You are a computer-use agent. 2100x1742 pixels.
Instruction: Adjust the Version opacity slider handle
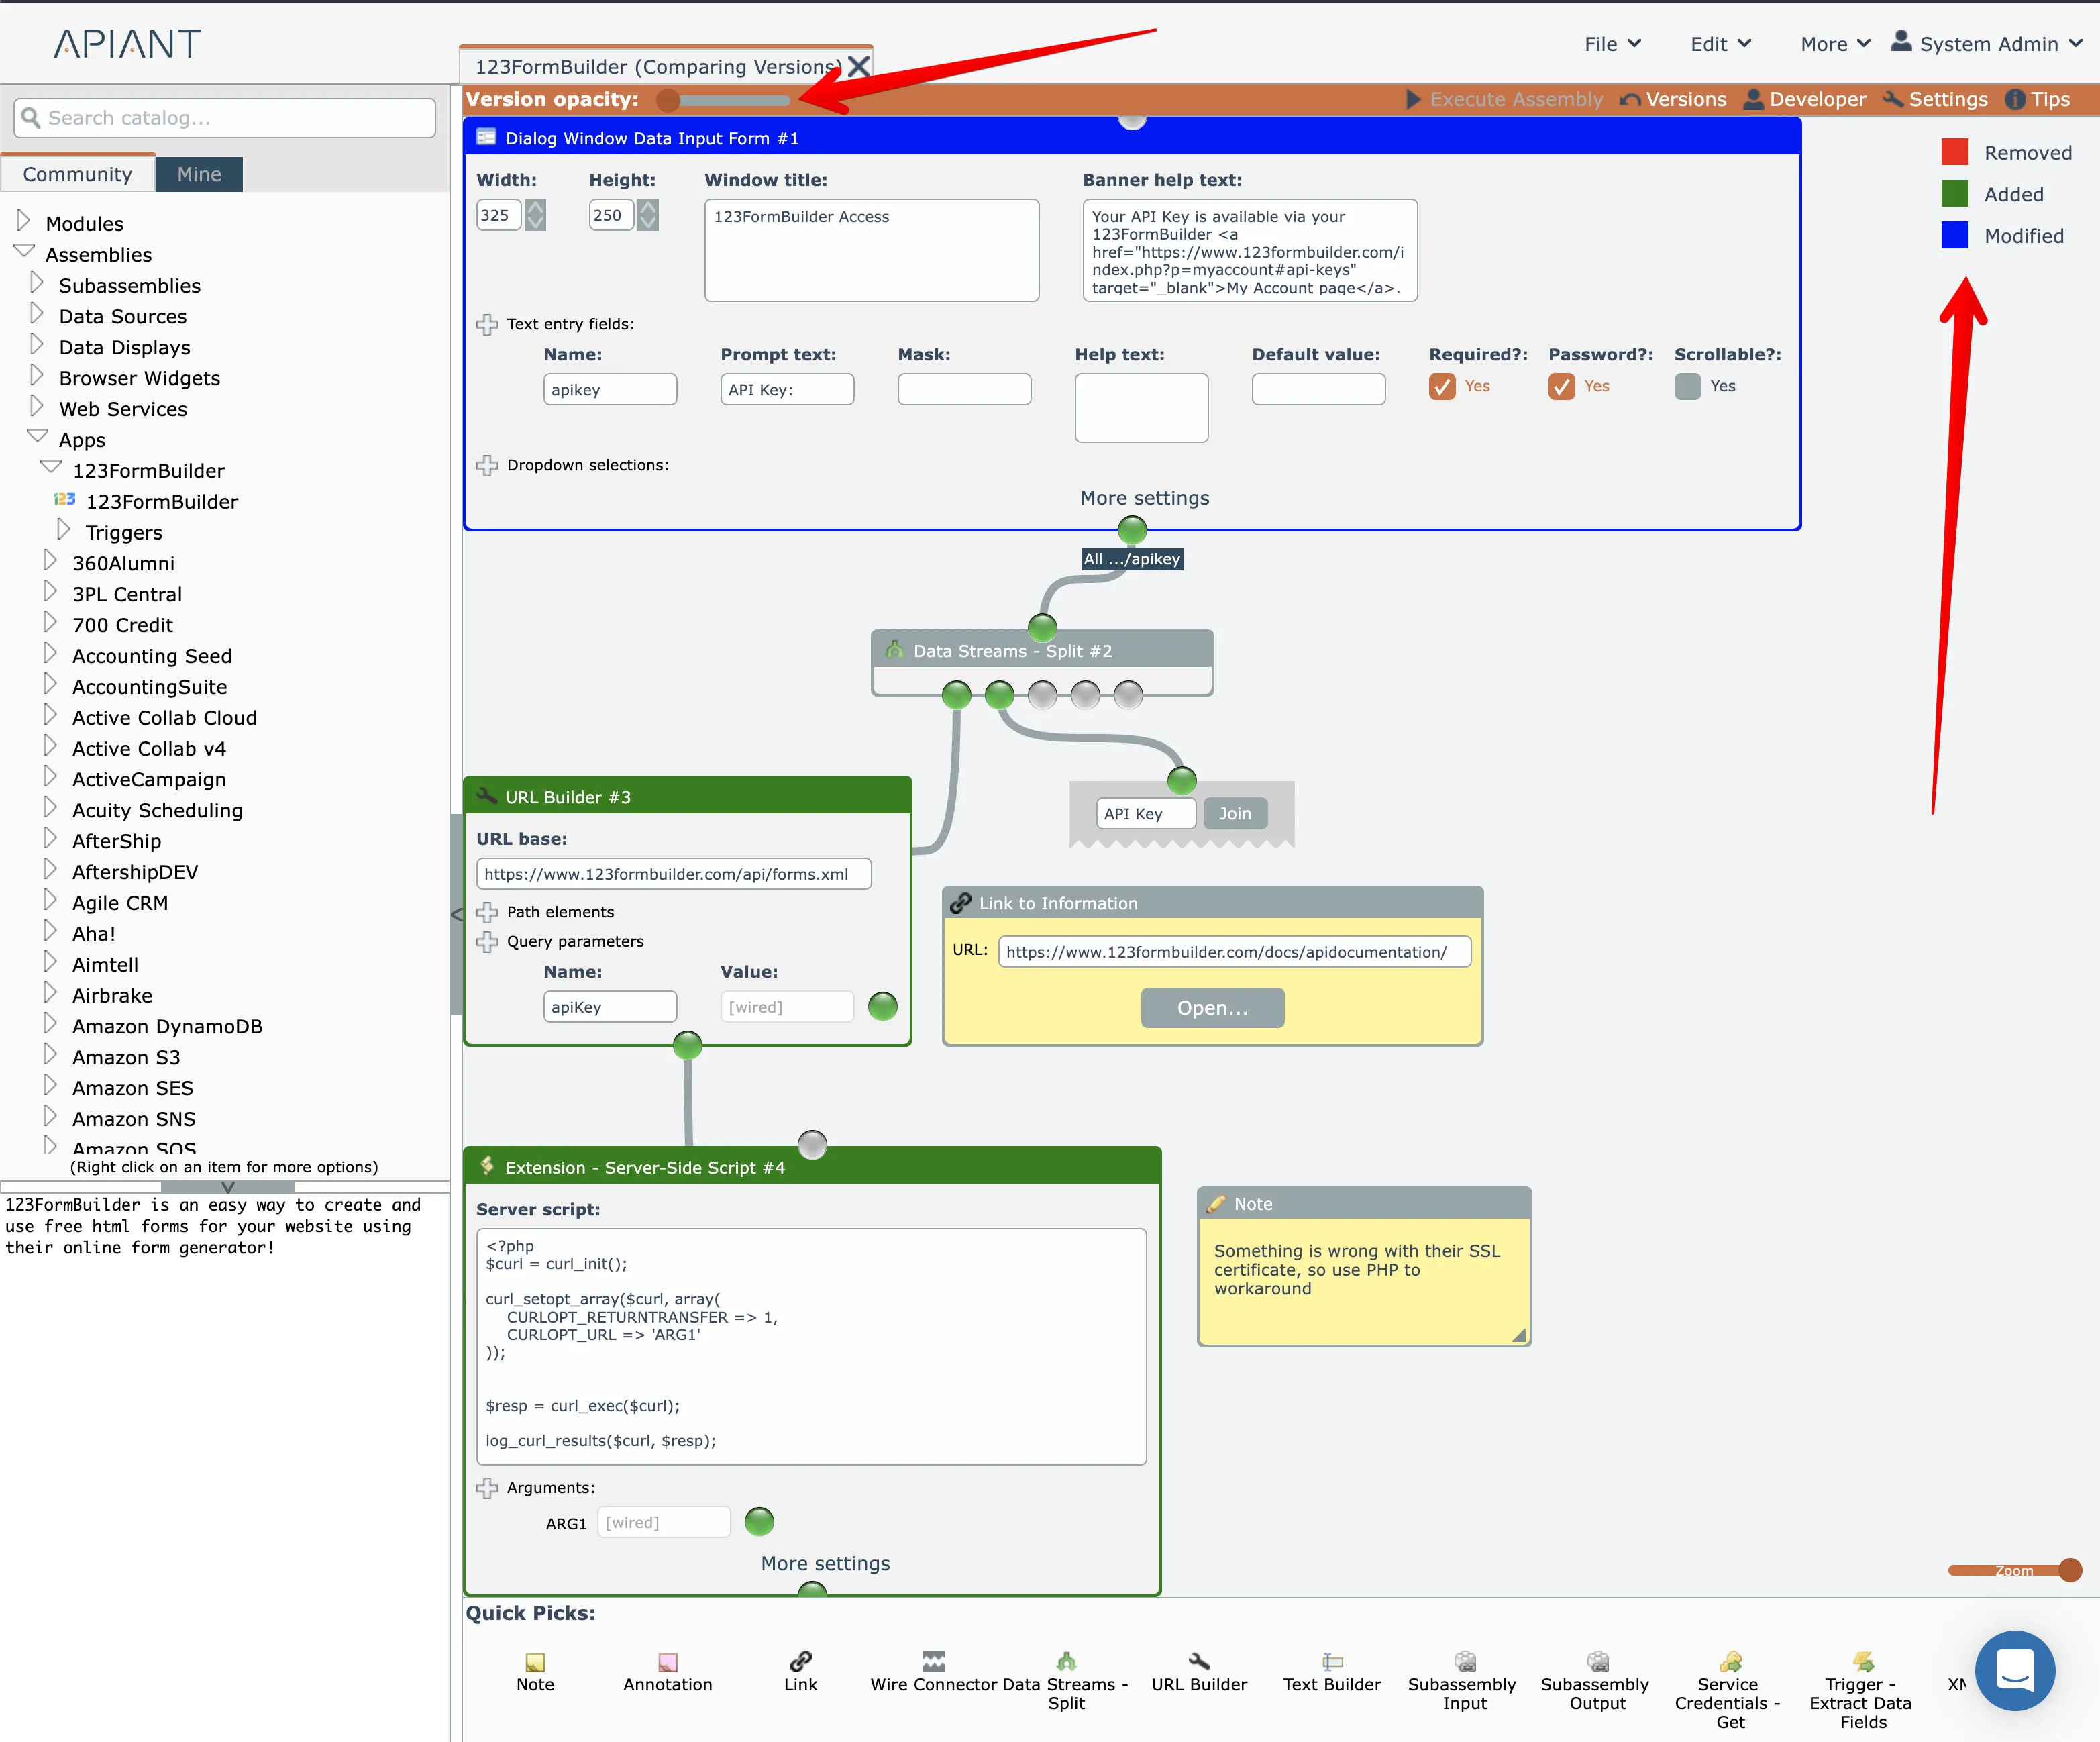(x=668, y=99)
